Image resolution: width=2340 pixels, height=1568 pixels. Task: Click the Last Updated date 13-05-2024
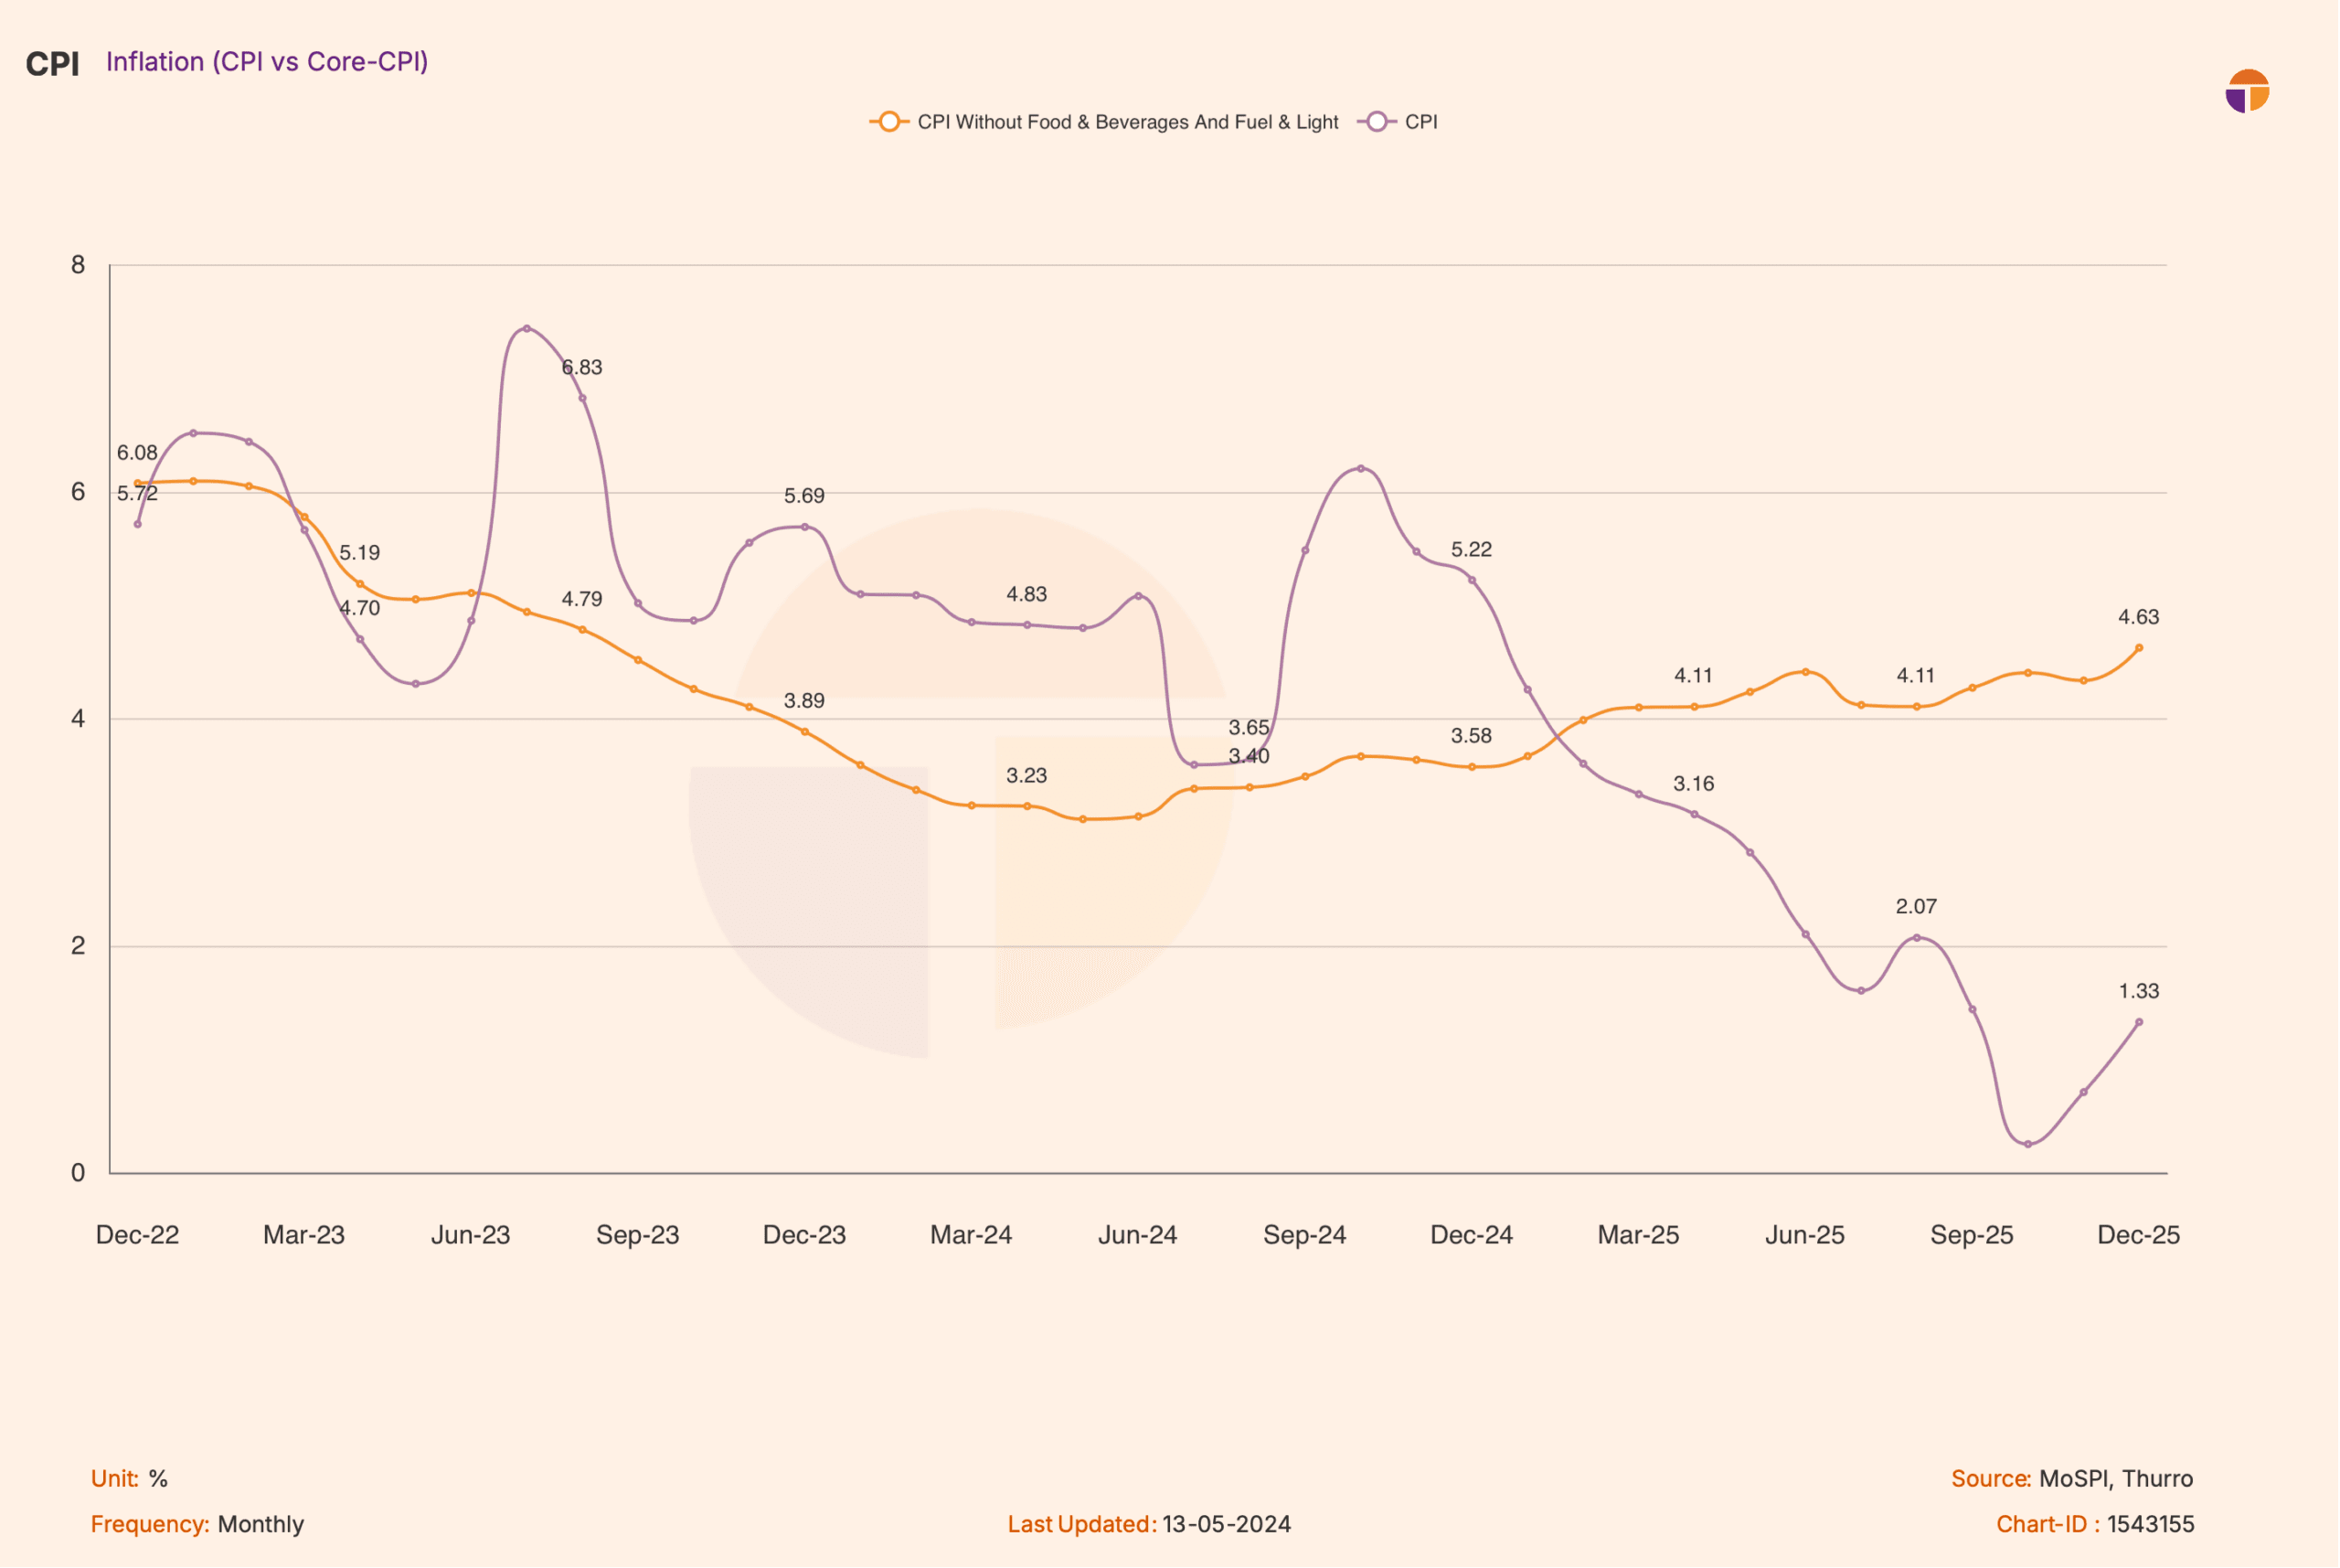(x=1227, y=1525)
